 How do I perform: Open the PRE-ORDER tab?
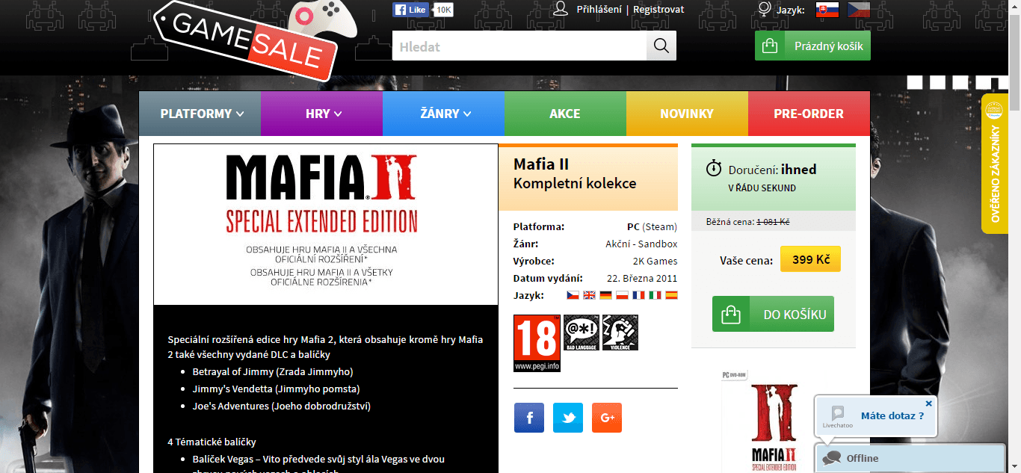coord(809,114)
